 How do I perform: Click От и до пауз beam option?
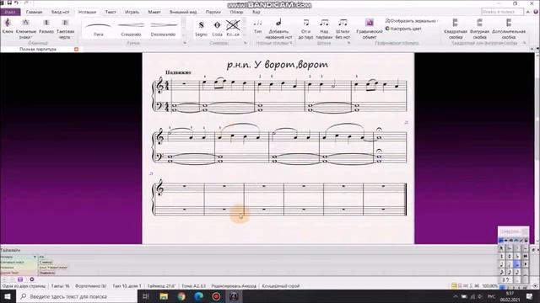pyautogui.click(x=305, y=29)
